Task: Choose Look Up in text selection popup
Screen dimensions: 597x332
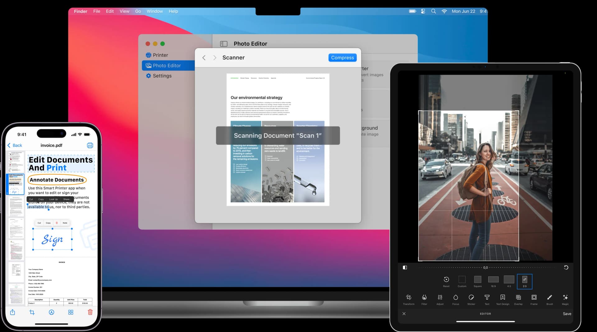Action: tap(53, 199)
